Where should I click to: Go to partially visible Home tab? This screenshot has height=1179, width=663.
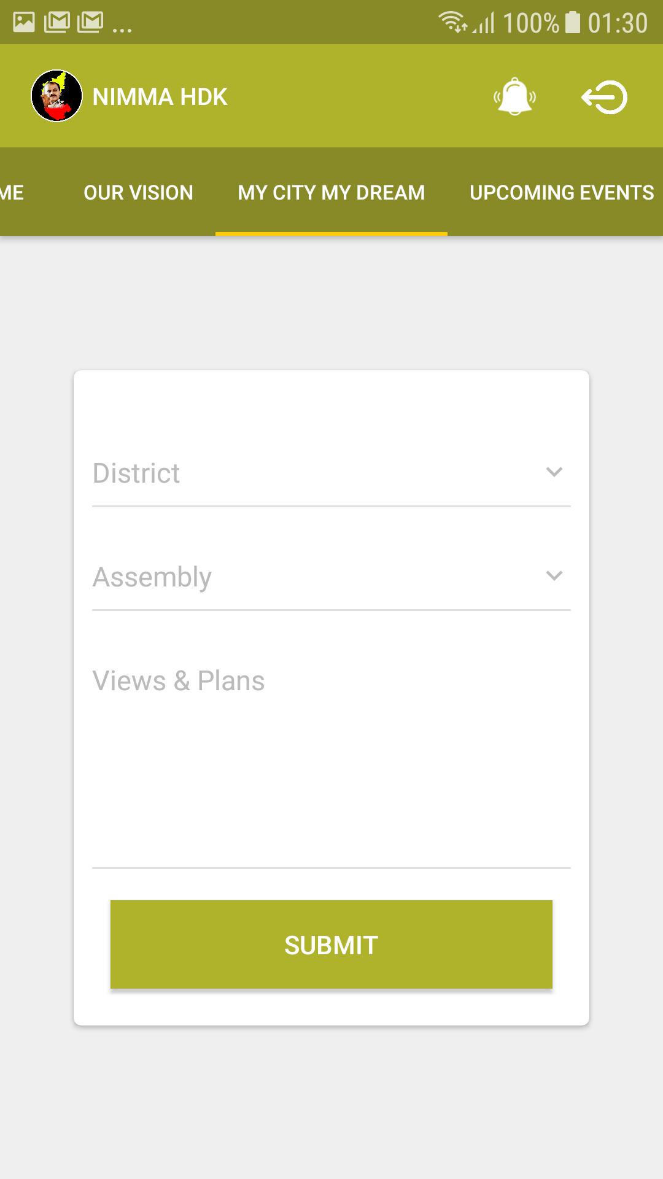pyautogui.click(x=12, y=192)
